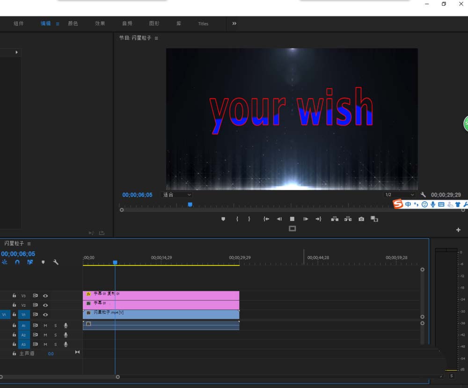Switch to the 音频 workspace
Screen dimensions: 468x388
127,23
